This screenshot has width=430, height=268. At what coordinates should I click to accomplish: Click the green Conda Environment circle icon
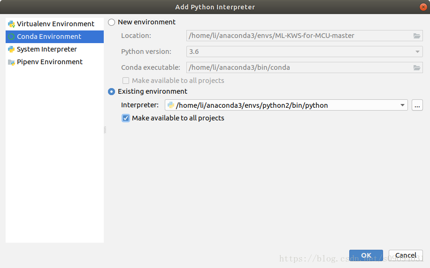coord(11,37)
